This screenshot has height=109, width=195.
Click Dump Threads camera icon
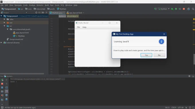point(2,91)
